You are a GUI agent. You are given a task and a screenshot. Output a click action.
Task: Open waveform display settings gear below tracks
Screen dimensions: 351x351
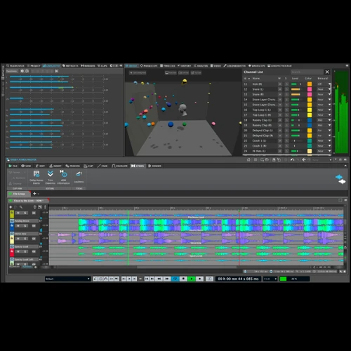click(x=36, y=267)
